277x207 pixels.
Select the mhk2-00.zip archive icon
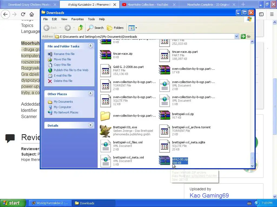(164, 160)
